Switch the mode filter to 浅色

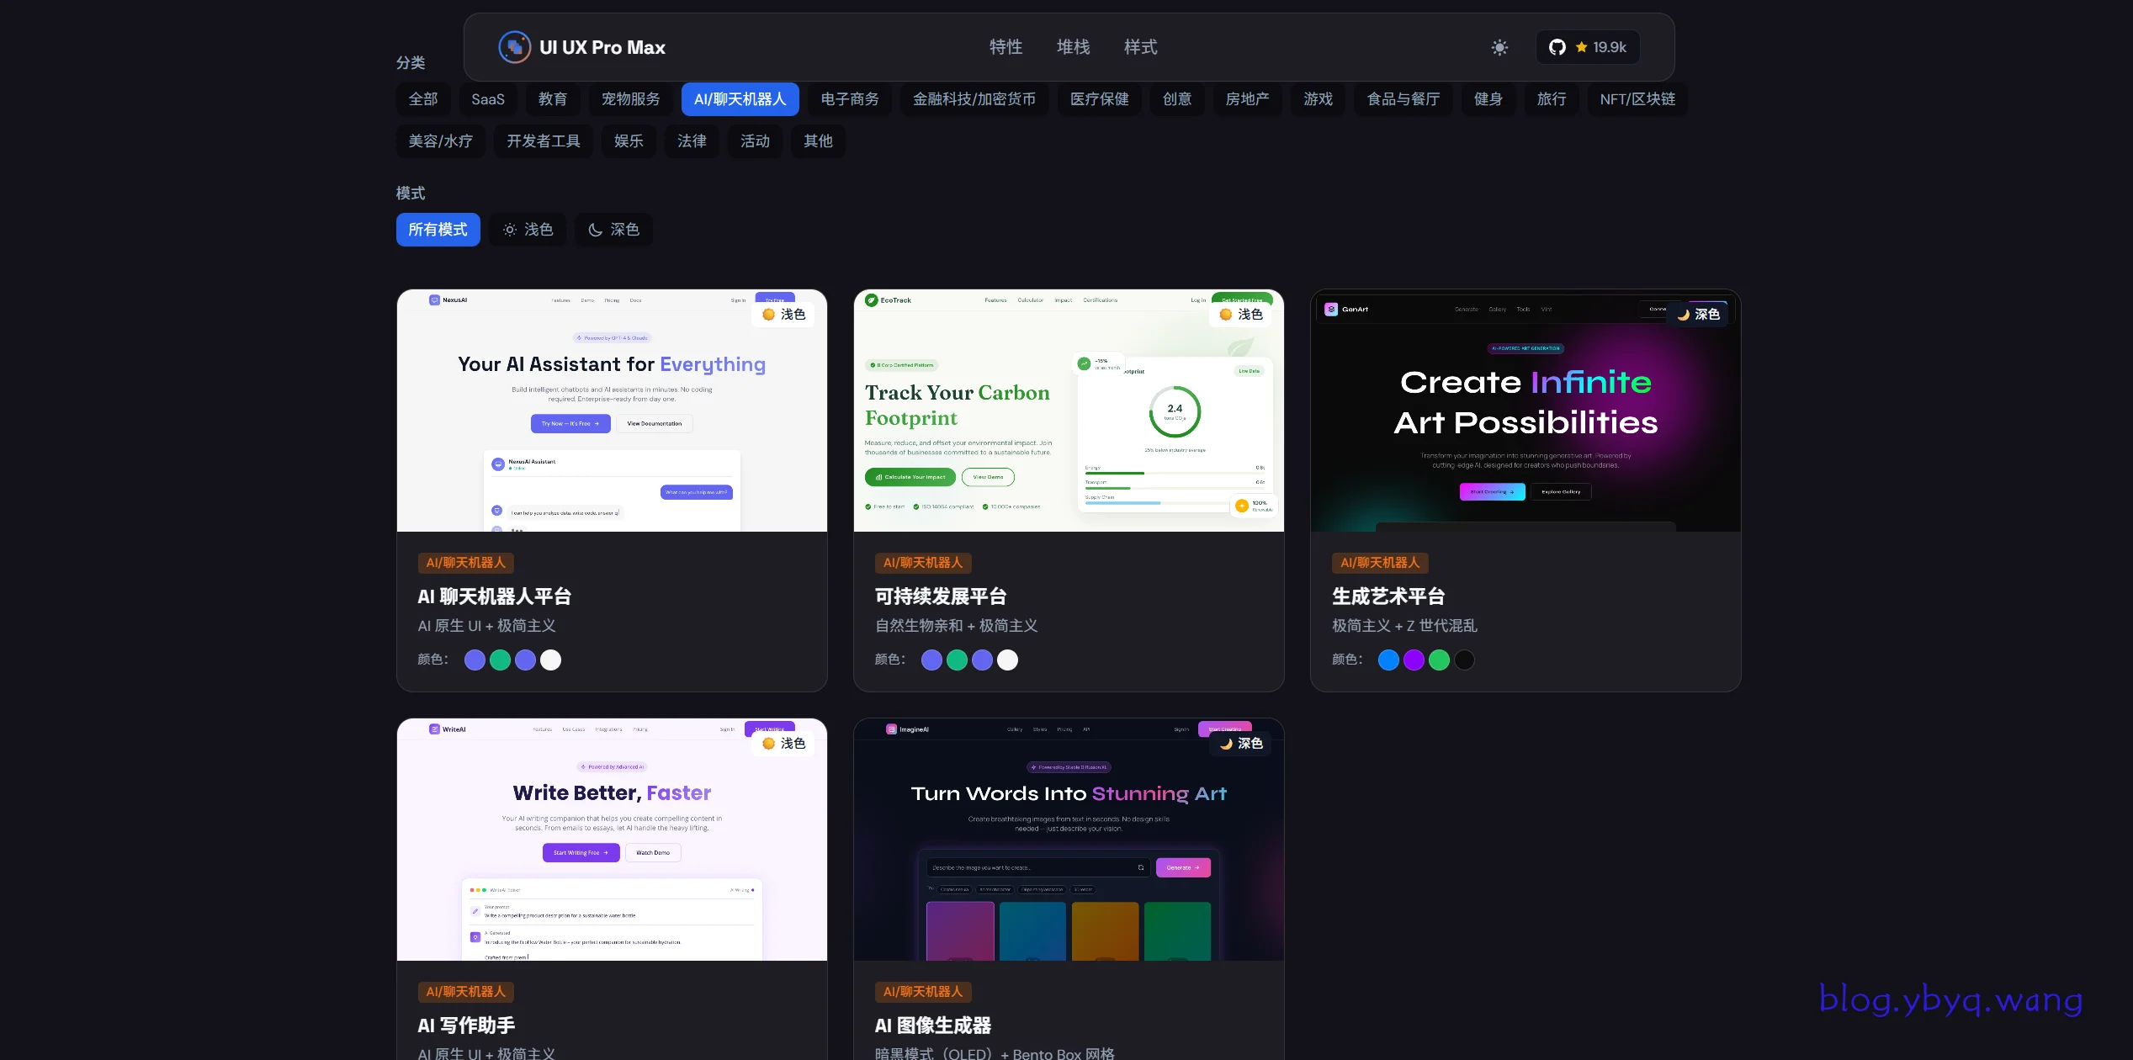(528, 230)
